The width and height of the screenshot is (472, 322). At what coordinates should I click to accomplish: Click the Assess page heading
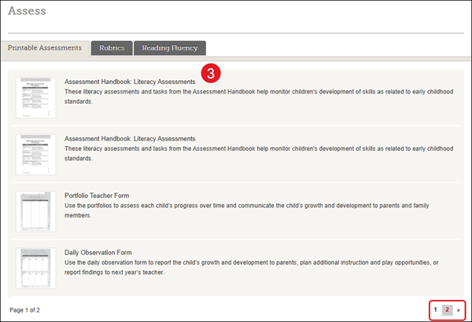click(27, 12)
